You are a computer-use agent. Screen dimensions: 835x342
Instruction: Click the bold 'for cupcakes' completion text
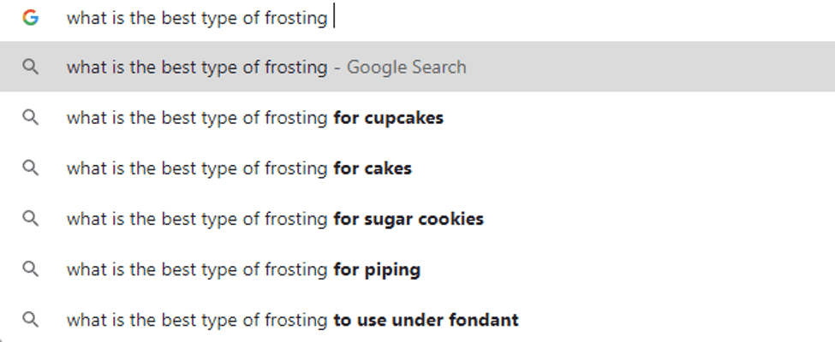point(389,118)
